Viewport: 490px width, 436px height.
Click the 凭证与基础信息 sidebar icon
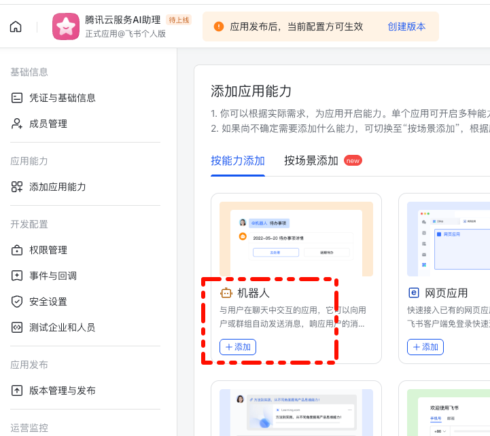(17, 98)
